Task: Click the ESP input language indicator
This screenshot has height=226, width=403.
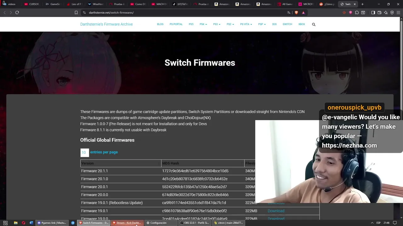Action: [x=378, y=223]
